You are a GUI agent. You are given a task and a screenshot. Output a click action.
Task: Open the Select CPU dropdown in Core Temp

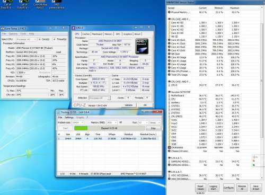[x=26, y=39]
